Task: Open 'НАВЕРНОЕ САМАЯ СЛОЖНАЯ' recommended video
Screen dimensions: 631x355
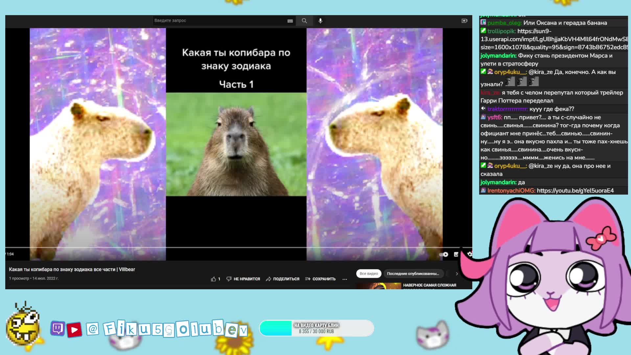Action: point(430,285)
